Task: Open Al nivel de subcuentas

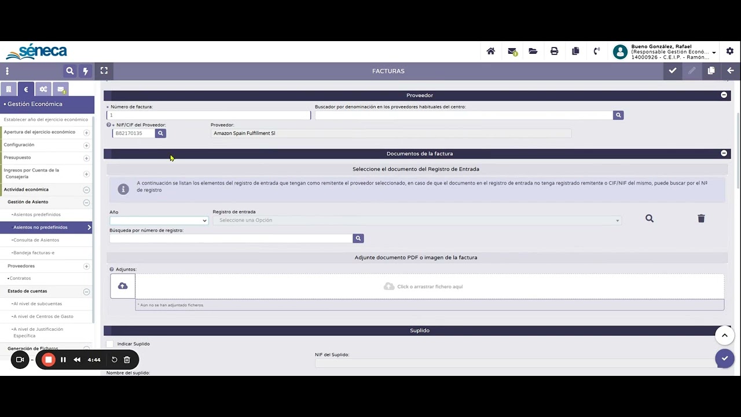Action: pyautogui.click(x=36, y=303)
